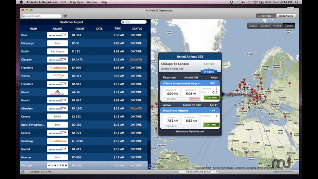Viewport: 318px width, 179px height.
Task: Select flight BA 723 from Geneva
Action: tap(84, 133)
